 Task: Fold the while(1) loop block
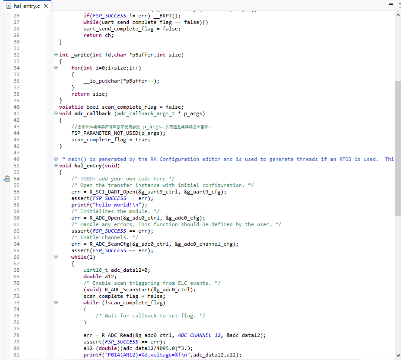click(x=56, y=257)
